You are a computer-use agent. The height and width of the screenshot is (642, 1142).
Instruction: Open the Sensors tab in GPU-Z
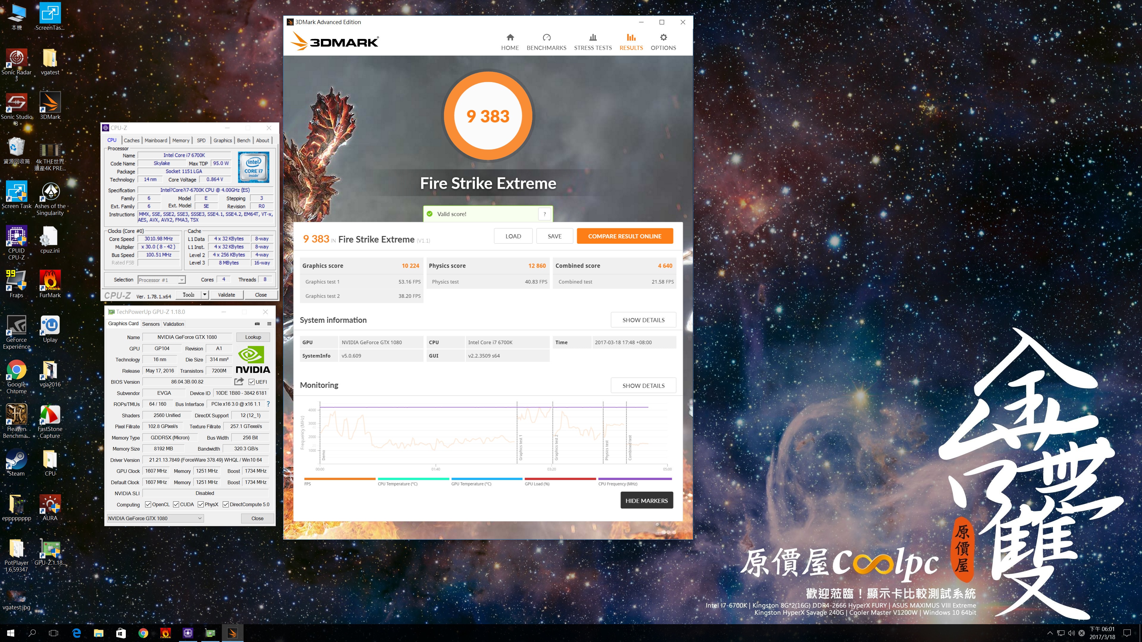pyautogui.click(x=151, y=324)
